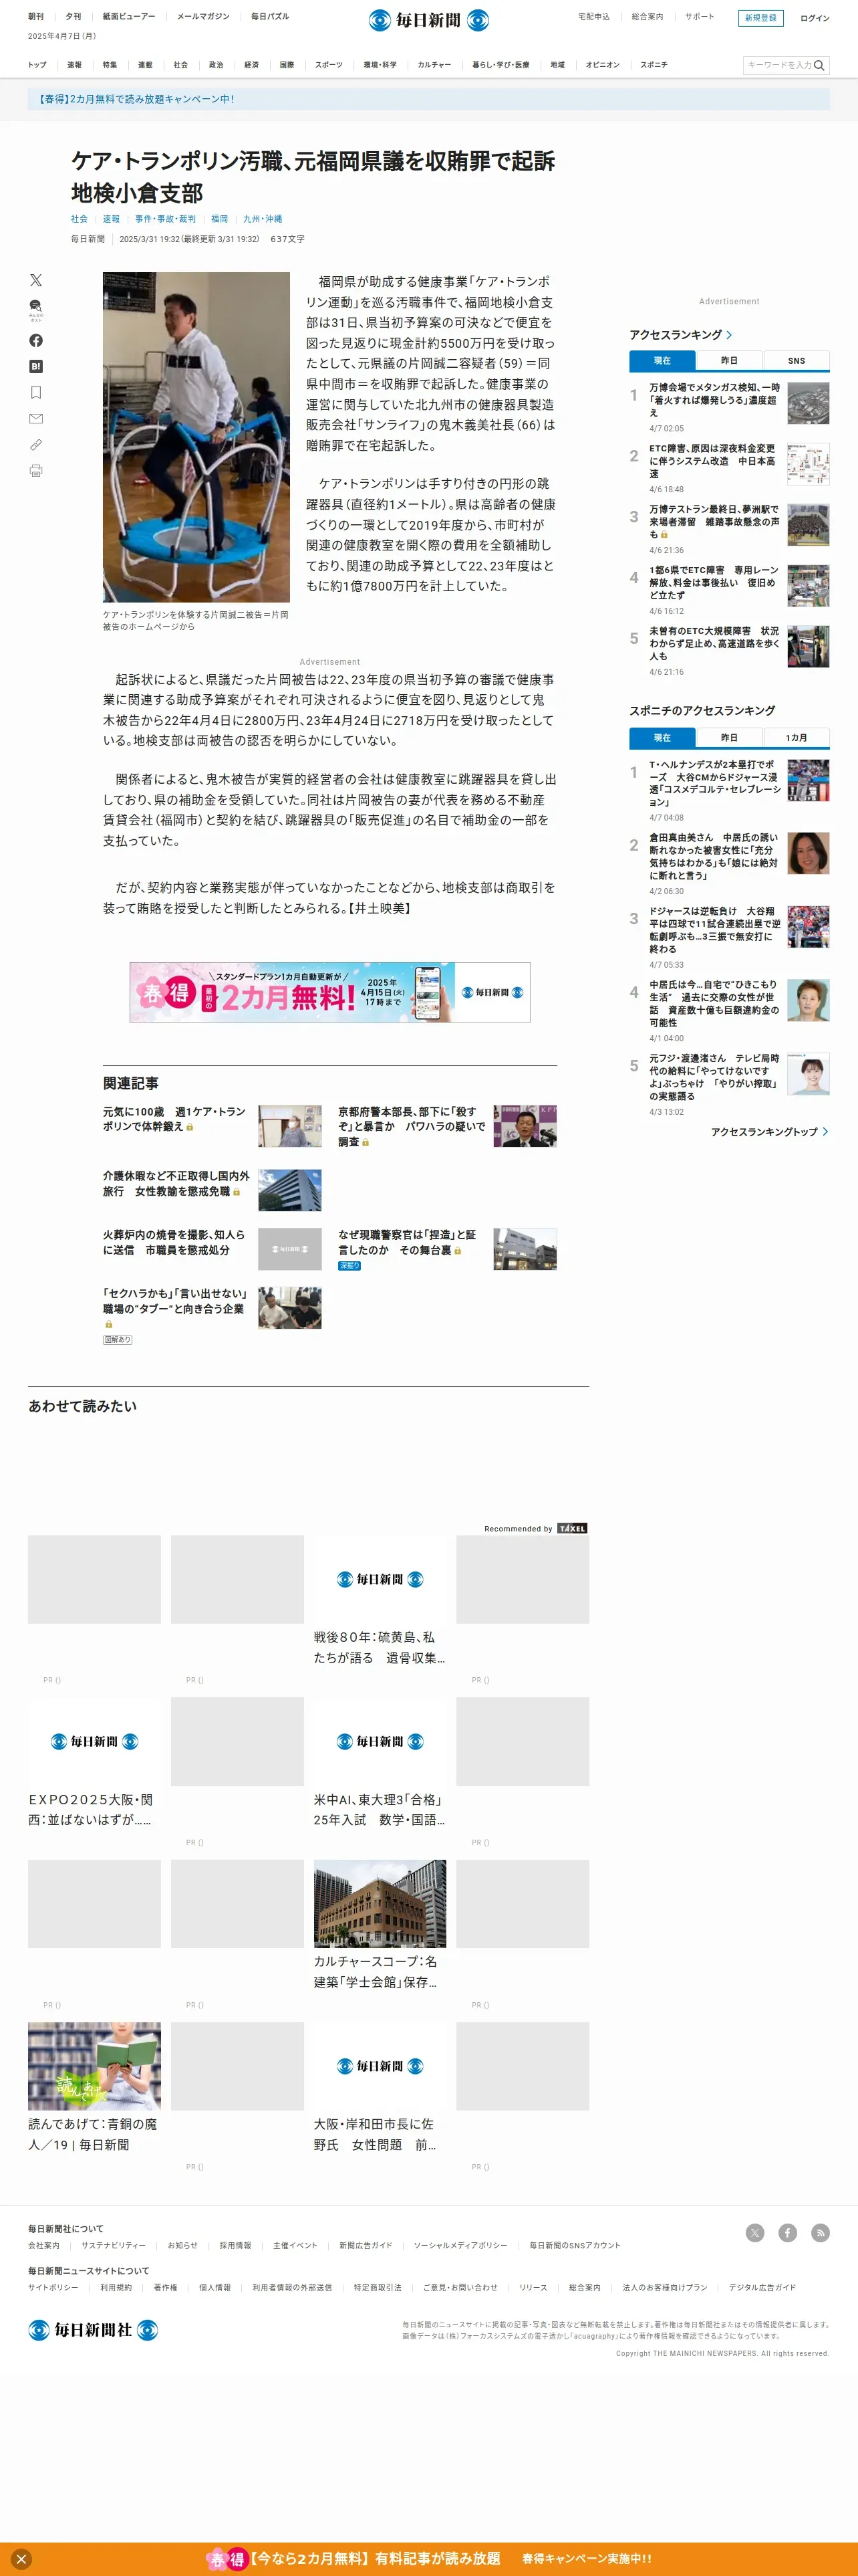Select オピニオン in navigation bar
The height and width of the screenshot is (2576, 858).
pyautogui.click(x=602, y=65)
